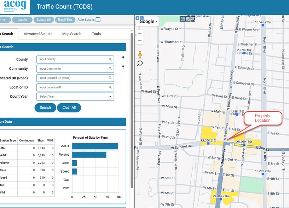Open the Map Search tab
Image resolution: width=289 pixels, height=208 pixels.
click(x=71, y=34)
